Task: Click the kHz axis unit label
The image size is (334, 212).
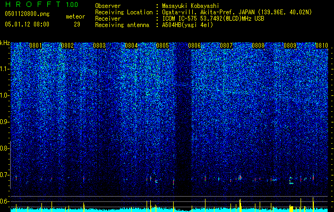Action: point(5,43)
